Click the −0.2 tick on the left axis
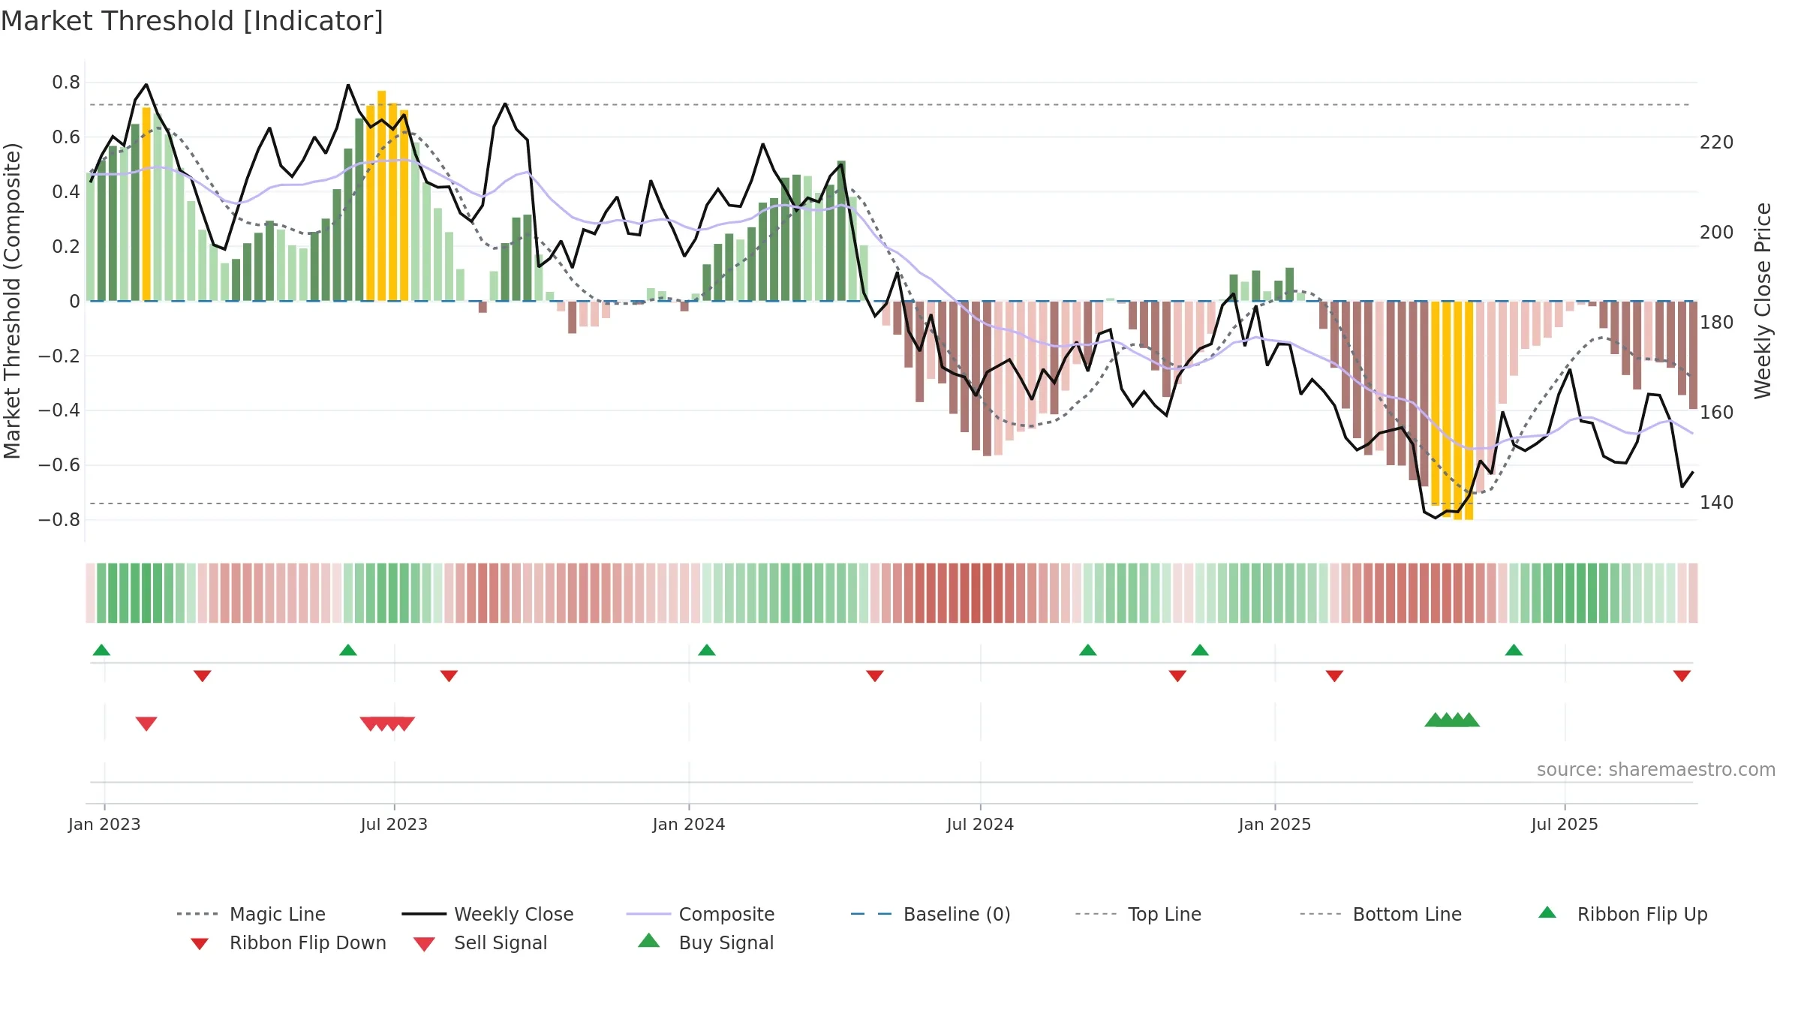 pyautogui.click(x=59, y=356)
